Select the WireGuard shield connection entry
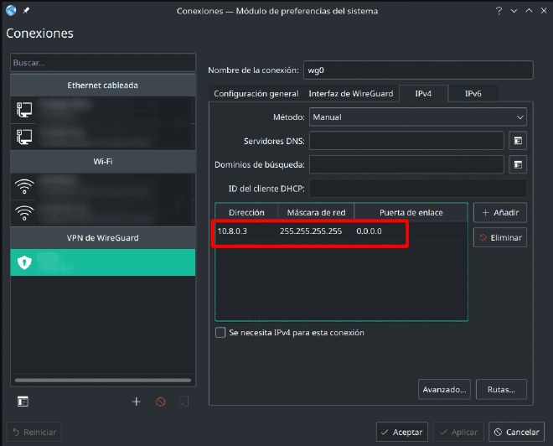 point(102,262)
